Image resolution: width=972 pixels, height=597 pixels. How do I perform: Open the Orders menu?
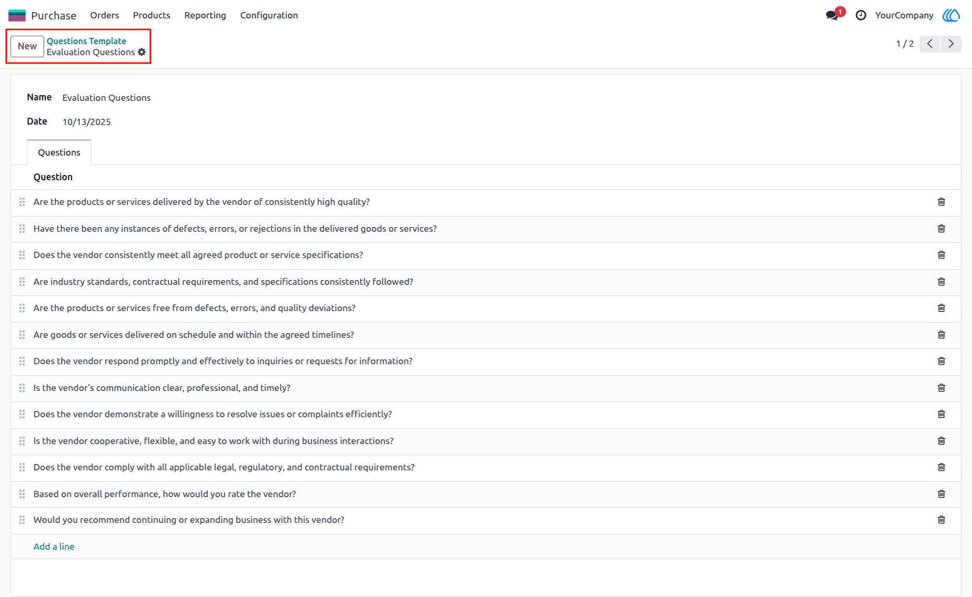[x=104, y=15]
